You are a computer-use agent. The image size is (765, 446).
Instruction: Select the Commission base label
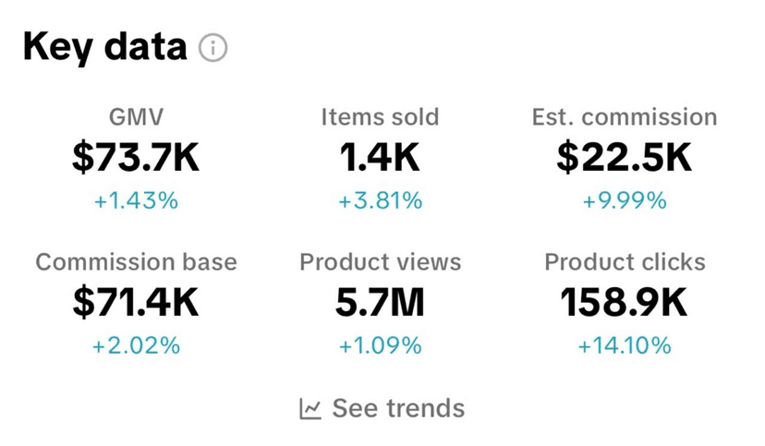pos(136,262)
